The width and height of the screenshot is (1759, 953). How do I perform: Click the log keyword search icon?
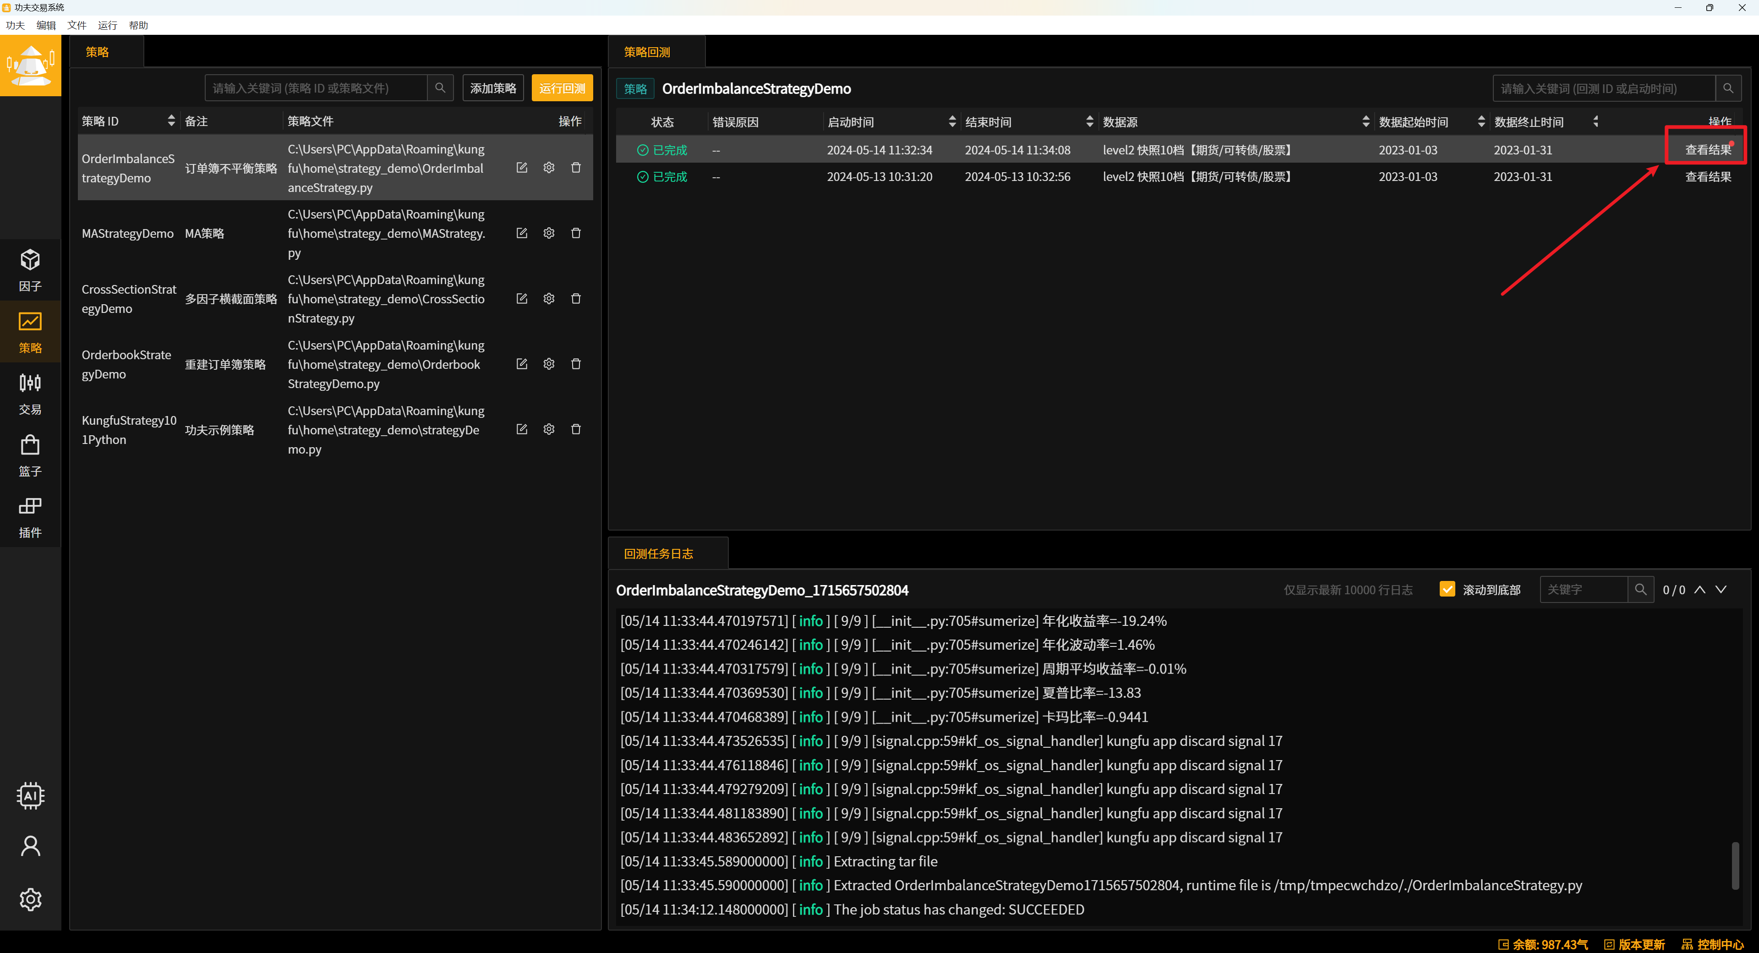1640,589
